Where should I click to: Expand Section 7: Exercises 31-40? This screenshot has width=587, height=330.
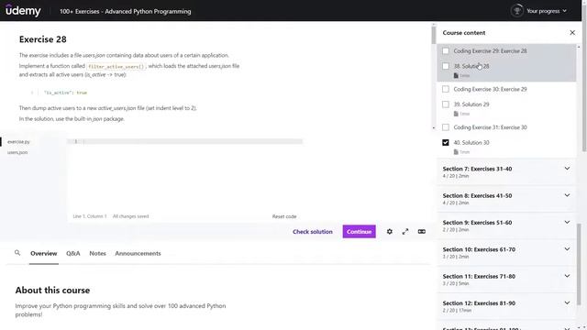[x=506, y=171]
